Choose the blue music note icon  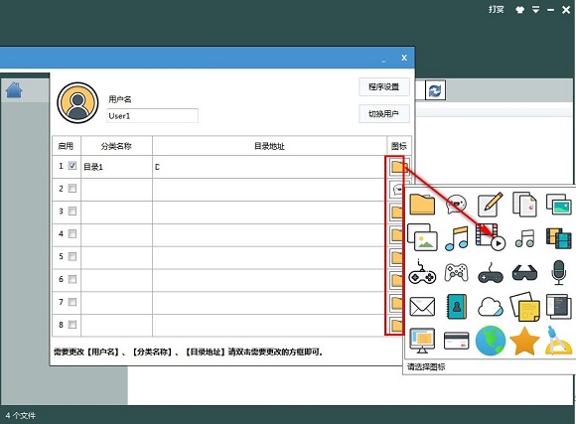click(x=456, y=238)
